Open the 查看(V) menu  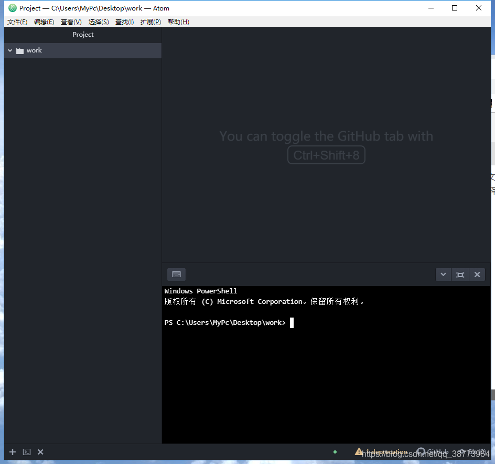tap(71, 22)
